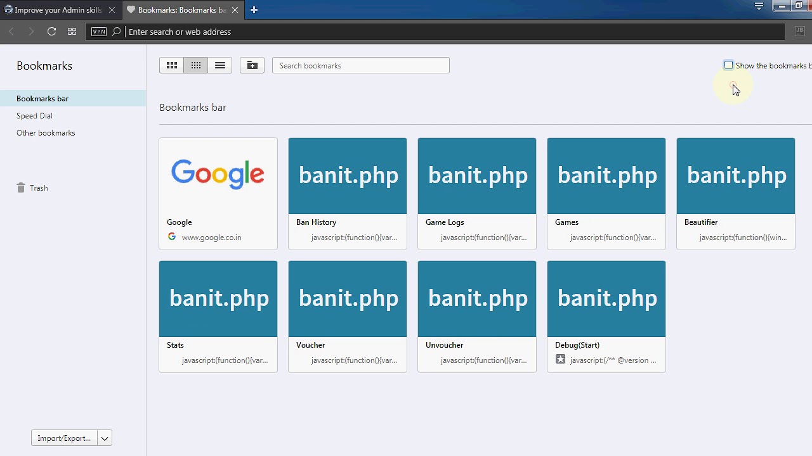The height and width of the screenshot is (456, 812).
Task: Click the Bookmarks bar heading text
Action: [193, 108]
